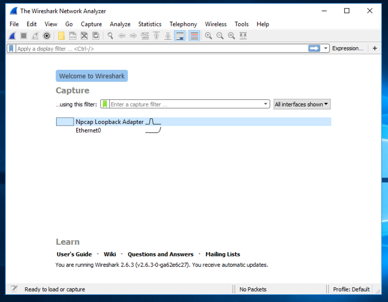This screenshot has height=302, width=388.
Task: Add display filter button plus icon
Action: [375, 48]
